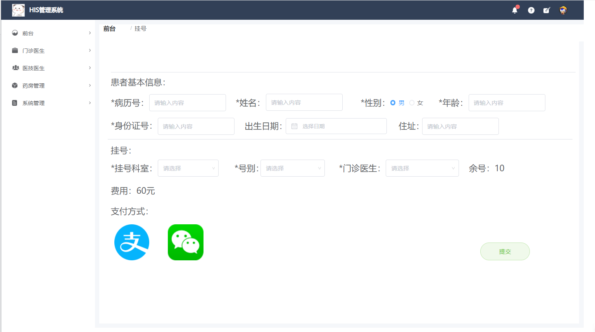Screen dimensions: 595x332
Task: Click the 医技医生 people icon
Action: point(16,68)
